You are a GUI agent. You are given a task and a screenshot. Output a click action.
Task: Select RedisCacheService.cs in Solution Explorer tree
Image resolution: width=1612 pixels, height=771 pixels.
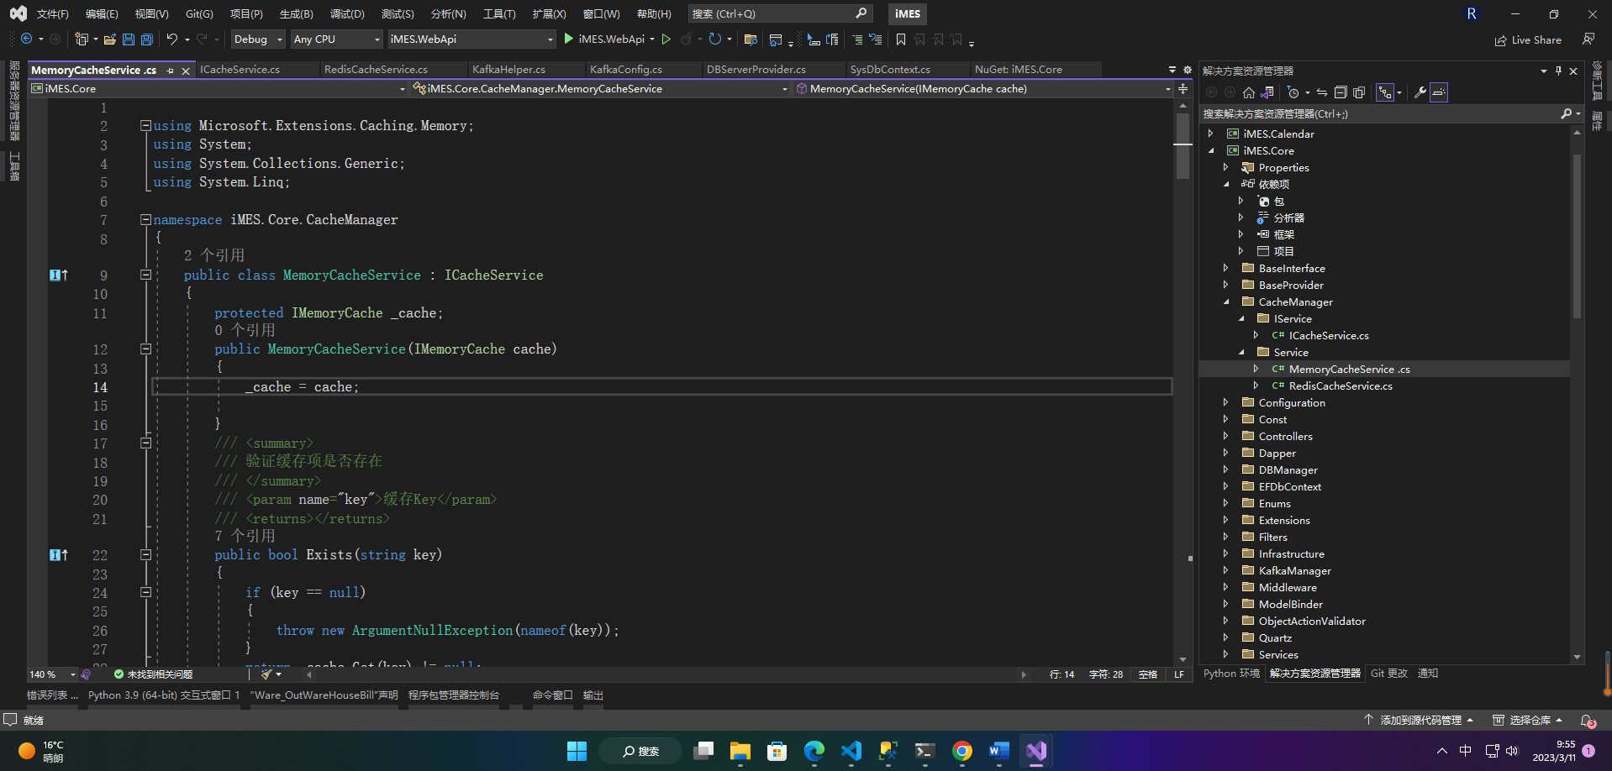pos(1341,385)
